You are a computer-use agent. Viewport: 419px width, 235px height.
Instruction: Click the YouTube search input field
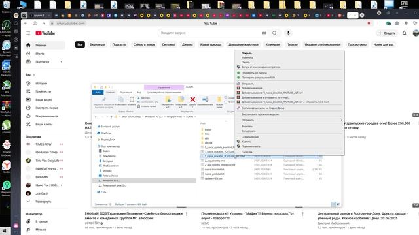pyautogui.click(x=209, y=33)
